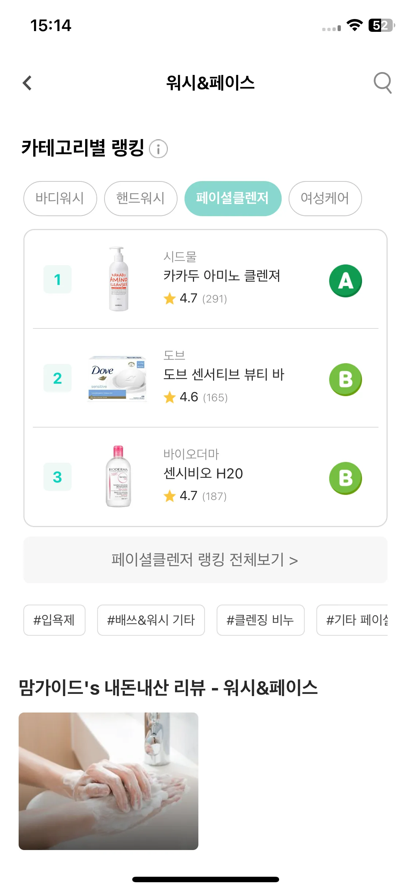Open search with magnifier icon
Image resolution: width=411 pixels, height=891 pixels.
pos(383,83)
